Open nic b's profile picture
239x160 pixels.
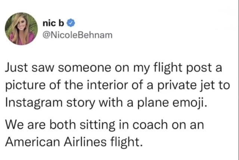tap(21, 29)
